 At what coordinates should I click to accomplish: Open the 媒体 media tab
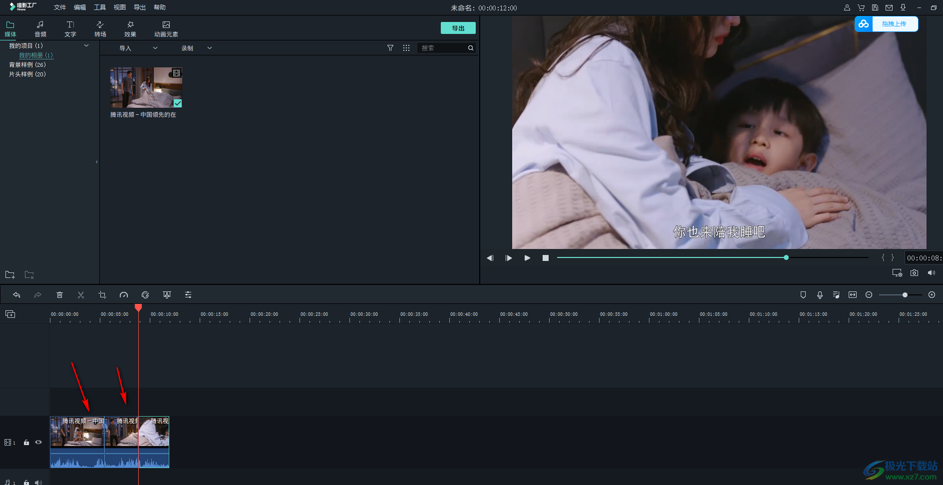pos(10,29)
